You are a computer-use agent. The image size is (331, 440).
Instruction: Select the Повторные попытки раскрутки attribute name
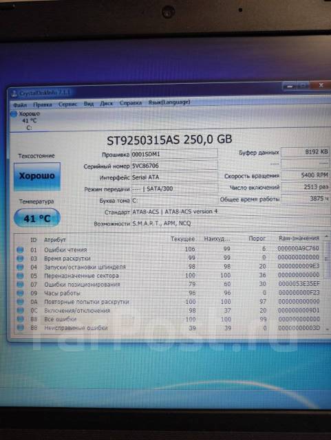tap(87, 302)
